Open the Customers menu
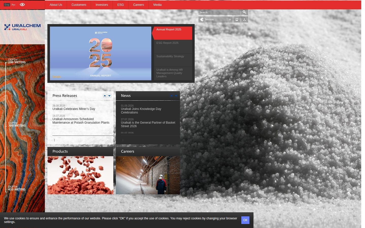The height and width of the screenshot is (228, 365). (79, 5)
